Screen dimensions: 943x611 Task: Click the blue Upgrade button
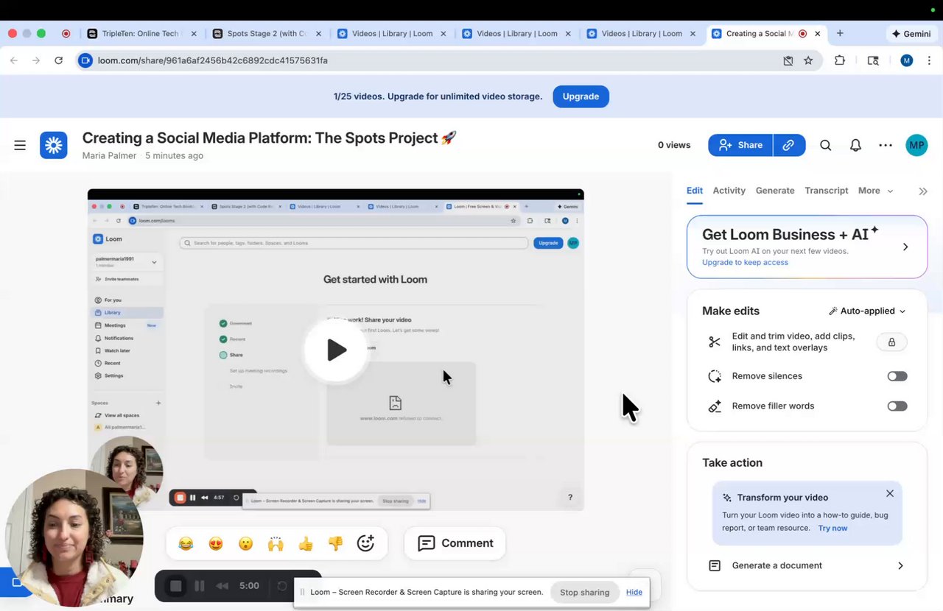(581, 96)
